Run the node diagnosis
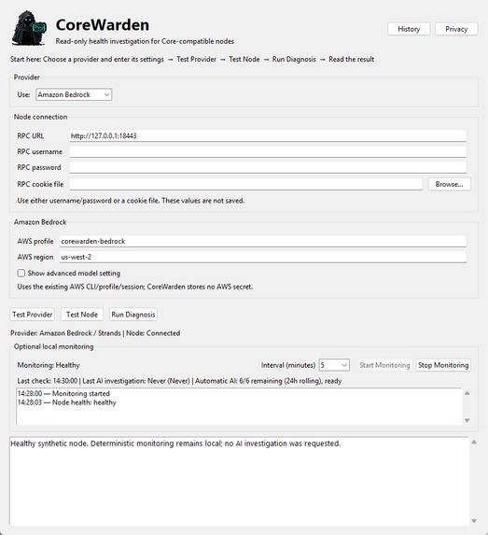 pyautogui.click(x=133, y=315)
